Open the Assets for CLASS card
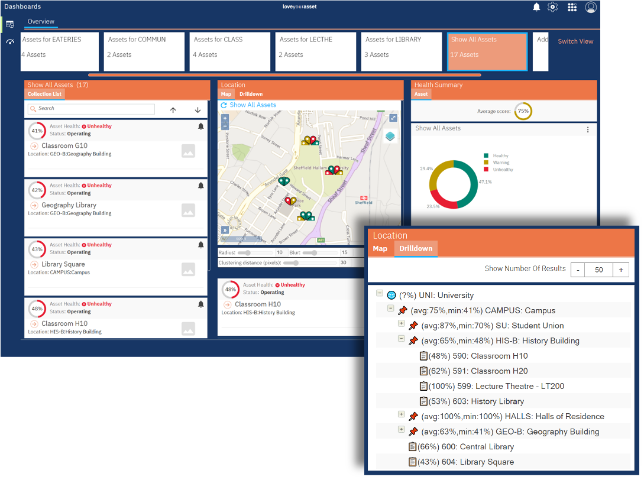 230,51
